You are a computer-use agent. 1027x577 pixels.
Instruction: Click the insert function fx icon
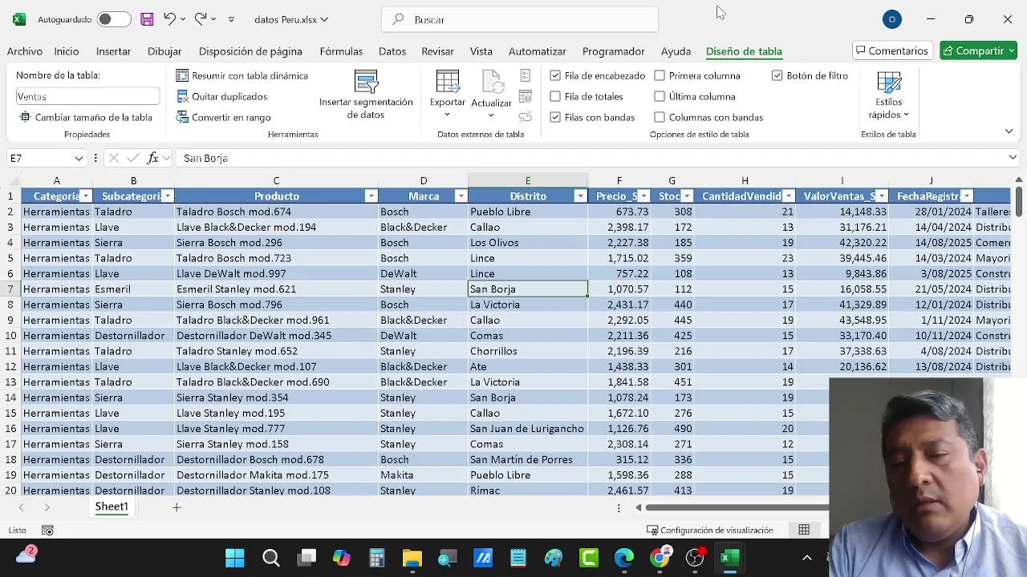click(152, 158)
